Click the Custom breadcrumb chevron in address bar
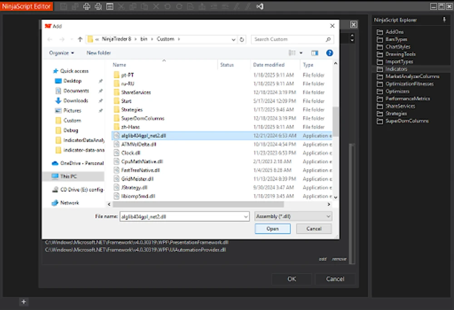The width and height of the screenshot is (454, 310). (179, 39)
